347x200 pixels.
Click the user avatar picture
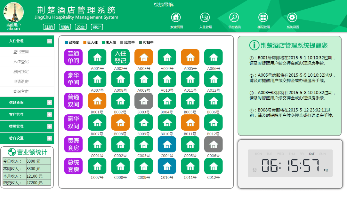click(13, 12)
